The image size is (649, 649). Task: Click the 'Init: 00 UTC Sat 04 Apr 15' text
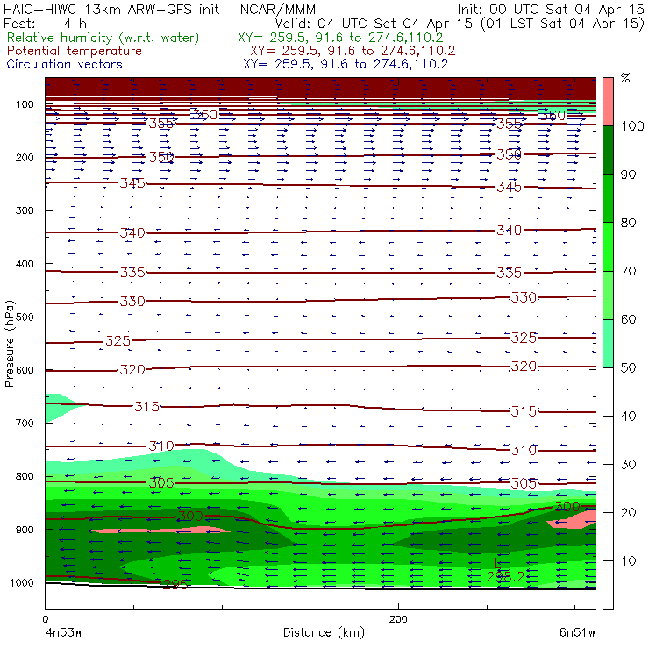coord(551,9)
